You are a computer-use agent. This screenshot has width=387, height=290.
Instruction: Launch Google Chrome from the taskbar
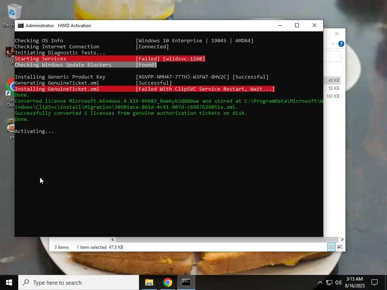pyautogui.click(x=167, y=282)
